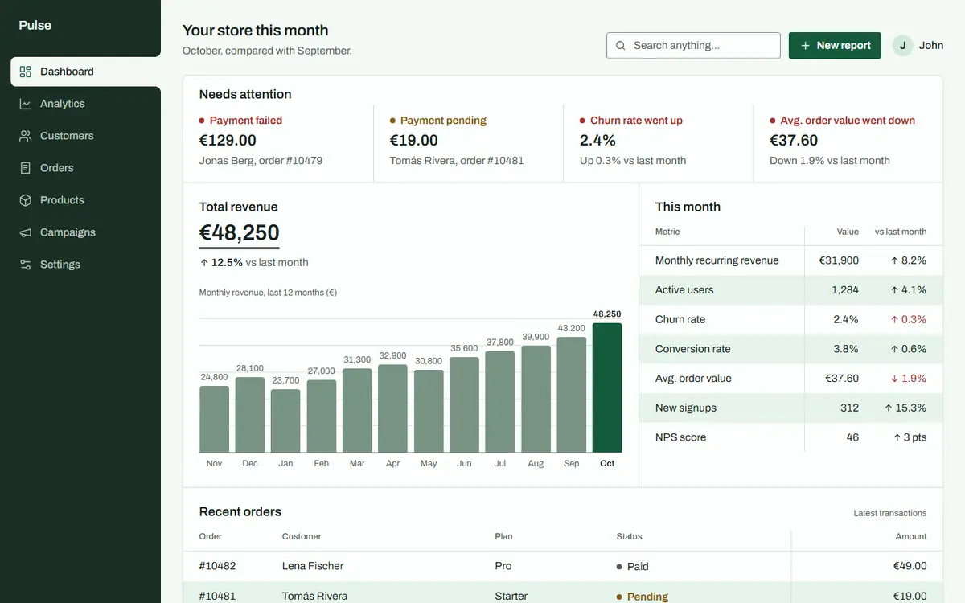Click the €31,900 value cell
Image resolution: width=965 pixels, height=603 pixels.
(x=839, y=260)
